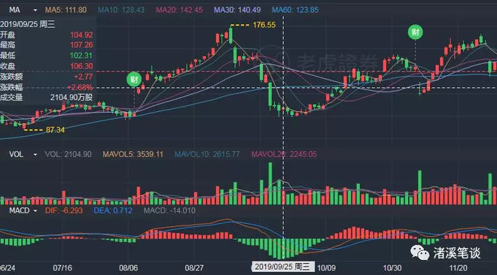Click the 87.34 low price label

click(x=55, y=130)
